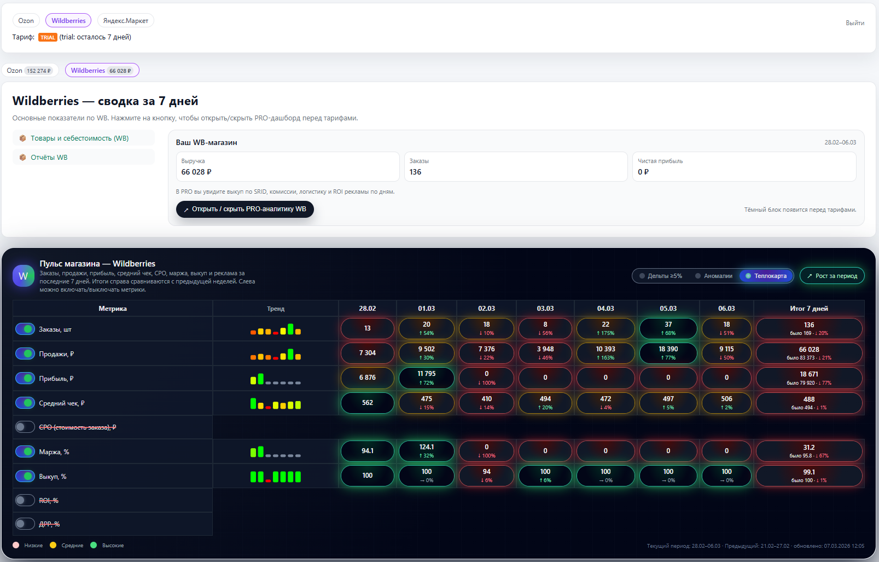This screenshot has width=879, height=562.
Task: Click the Рост за период button
Action: point(832,276)
